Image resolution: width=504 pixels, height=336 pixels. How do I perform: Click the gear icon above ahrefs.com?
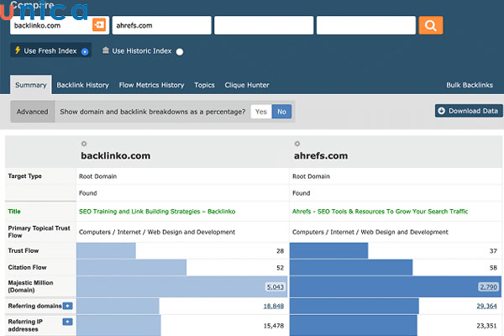pyautogui.click(x=297, y=144)
